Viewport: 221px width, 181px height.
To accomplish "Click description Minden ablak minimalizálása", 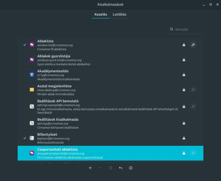I will click(56, 94).
